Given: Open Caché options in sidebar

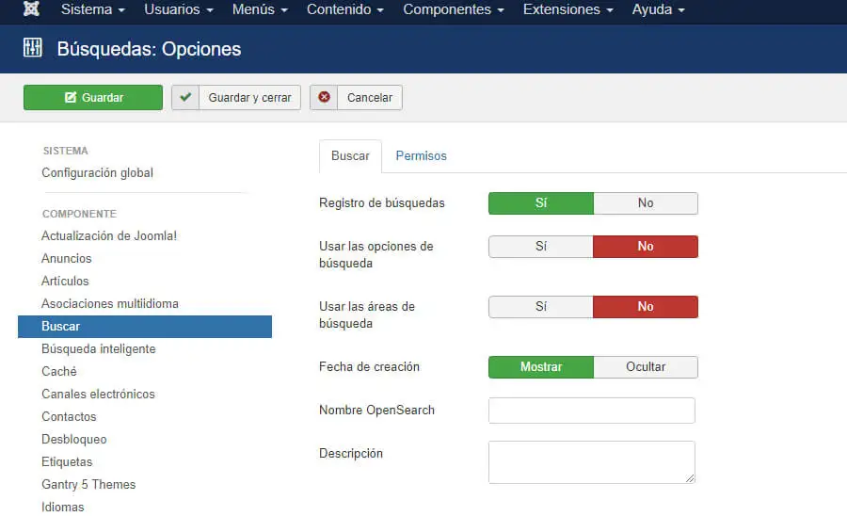Looking at the screenshot, I should click(x=59, y=372).
